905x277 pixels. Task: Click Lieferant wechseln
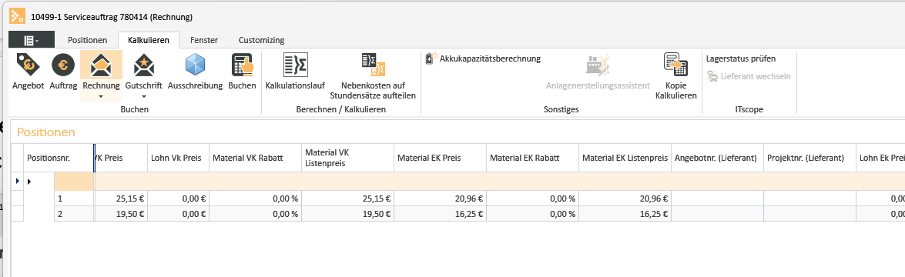point(749,76)
